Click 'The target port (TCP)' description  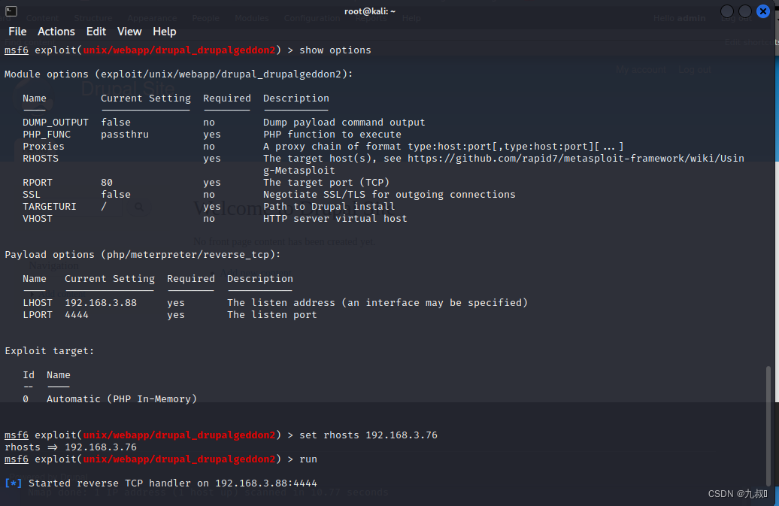326,182
